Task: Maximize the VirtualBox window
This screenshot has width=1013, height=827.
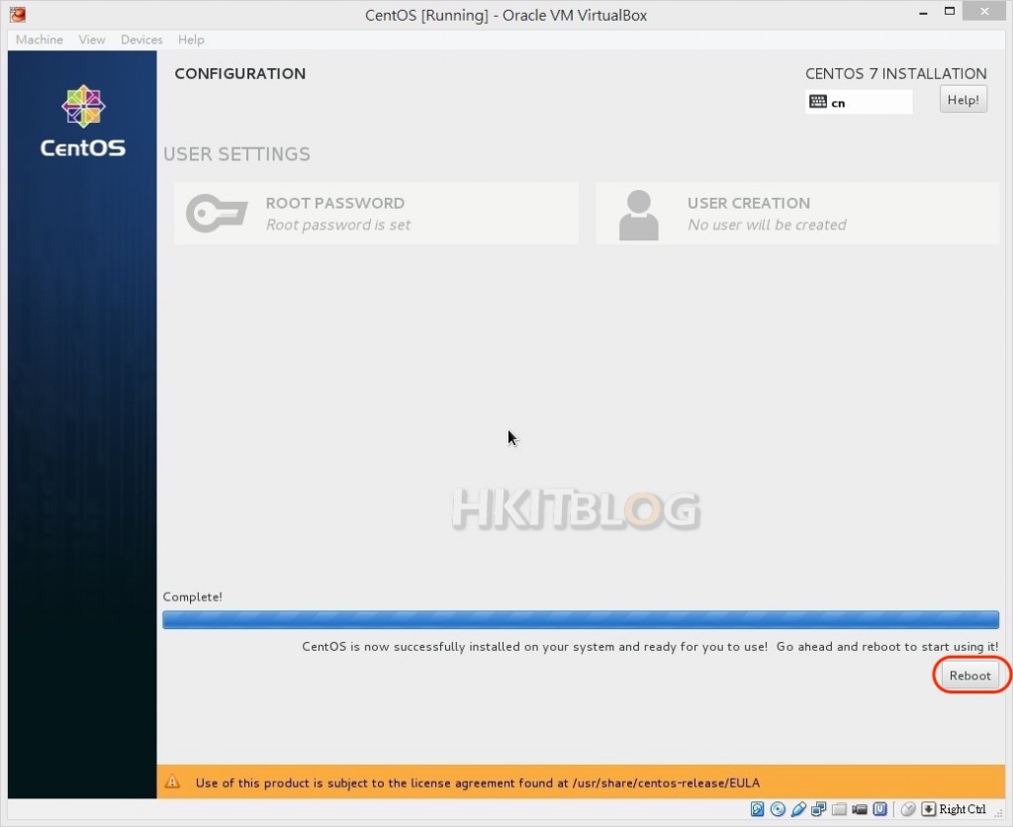Action: 950,11
